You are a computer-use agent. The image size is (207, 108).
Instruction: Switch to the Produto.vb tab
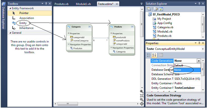click(62, 4)
